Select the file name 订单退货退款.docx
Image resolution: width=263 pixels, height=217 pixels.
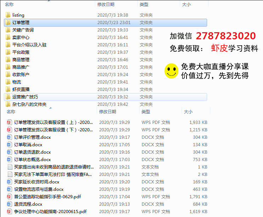click(32, 152)
